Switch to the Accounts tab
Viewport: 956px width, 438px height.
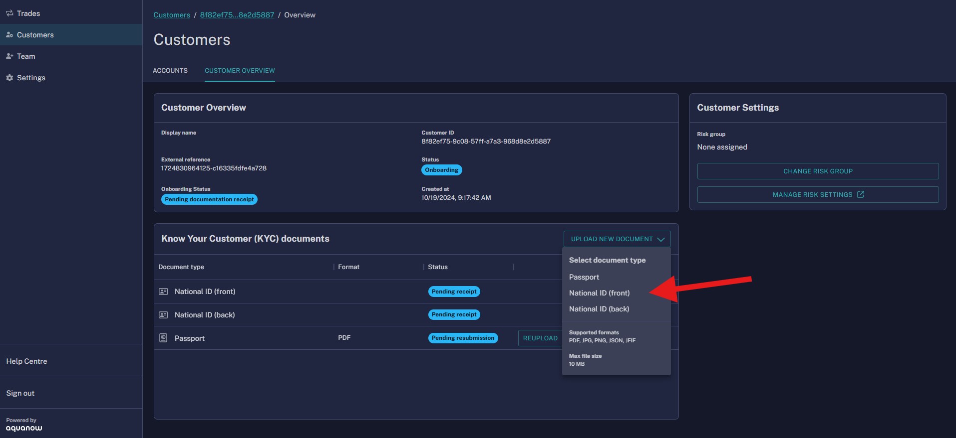(x=170, y=71)
